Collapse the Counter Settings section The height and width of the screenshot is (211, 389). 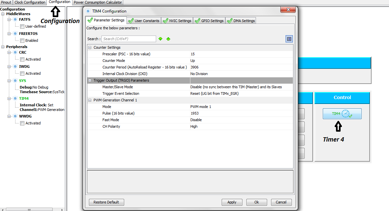(90, 47)
